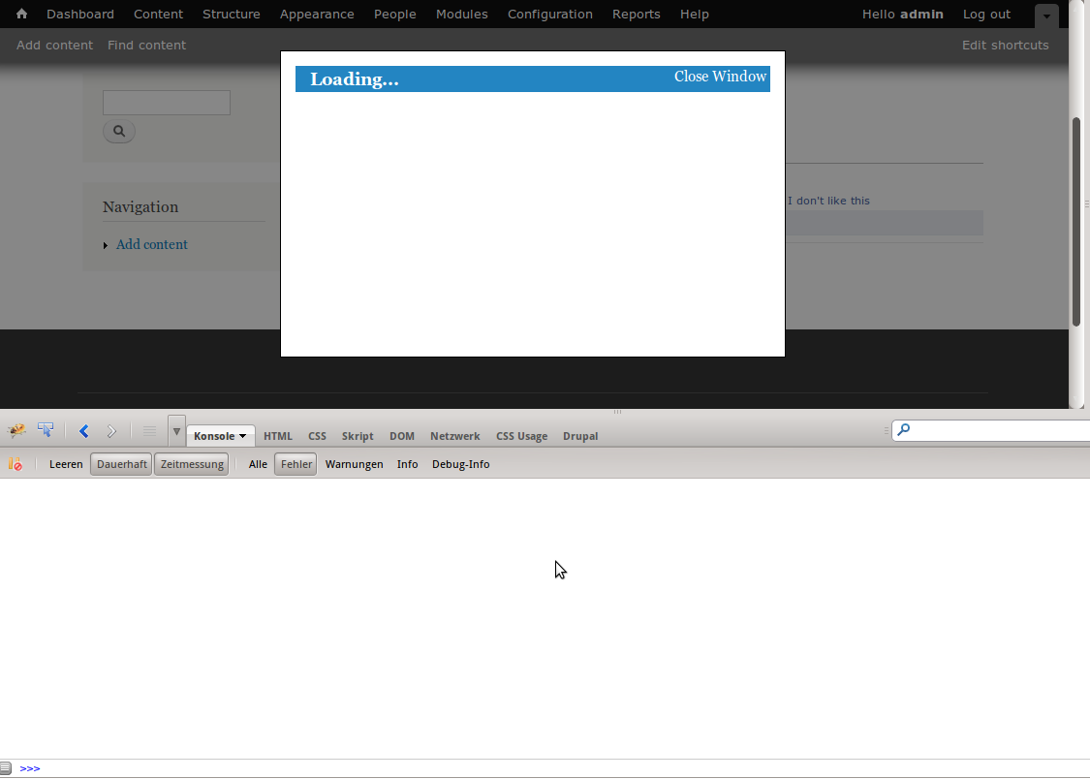Enable the Dauerhaft persistence option

pos(120,463)
